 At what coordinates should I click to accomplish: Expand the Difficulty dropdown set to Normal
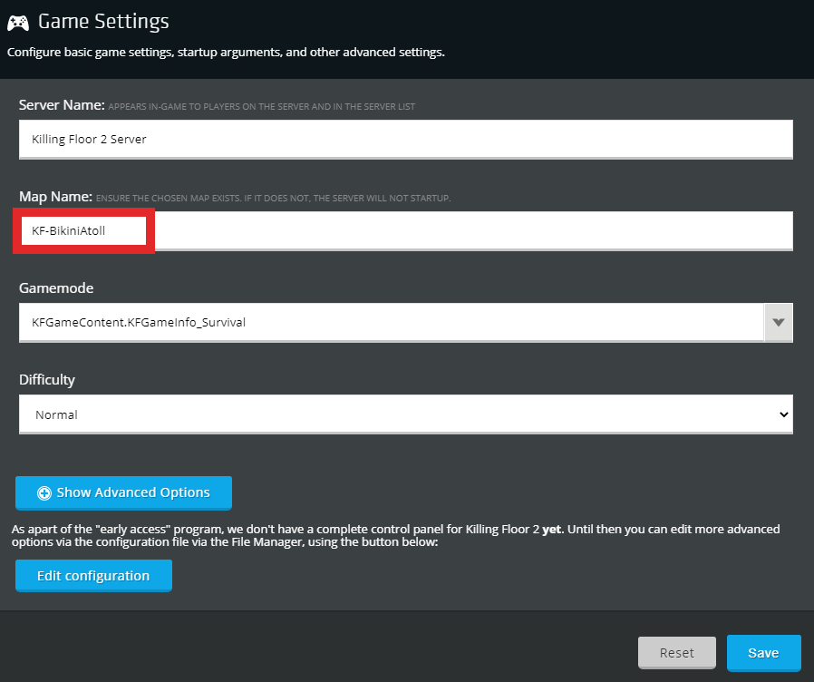tap(406, 414)
